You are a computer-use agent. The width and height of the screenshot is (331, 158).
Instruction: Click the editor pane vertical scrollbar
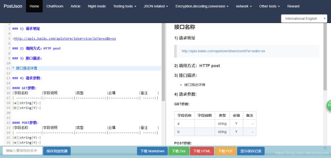(163, 84)
